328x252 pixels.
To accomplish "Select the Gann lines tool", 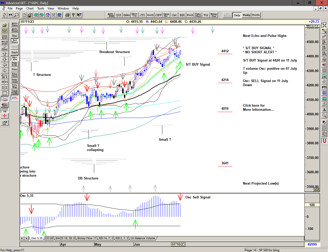I will point(5,105).
